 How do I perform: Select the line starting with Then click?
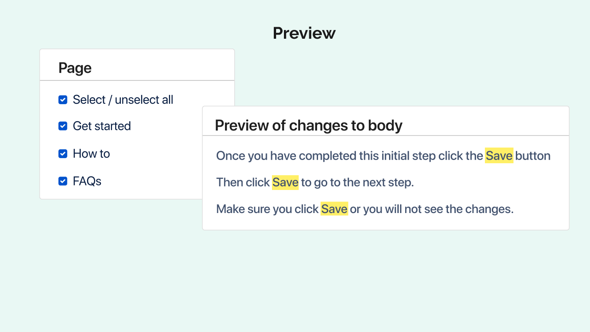315,182
